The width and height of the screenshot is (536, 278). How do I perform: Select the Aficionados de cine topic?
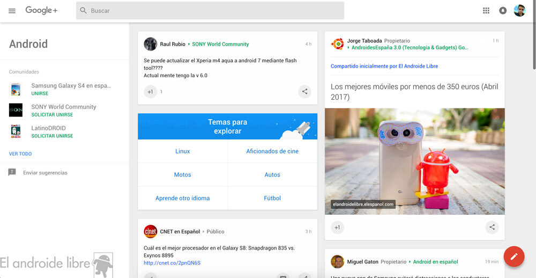click(272, 151)
